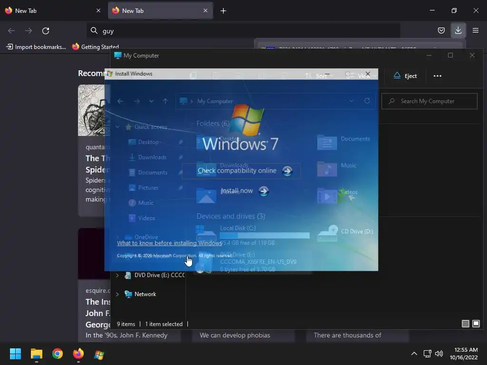The image size is (487, 365).
Task: Switch My Computer to large thumbnails view
Action: 476,324
